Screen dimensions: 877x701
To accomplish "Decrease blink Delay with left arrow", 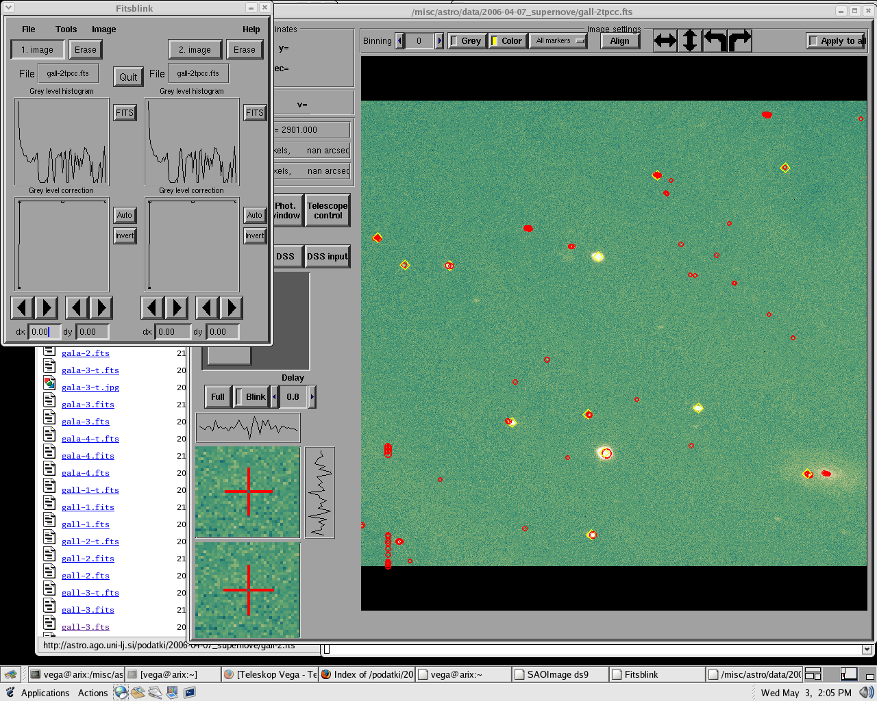I will (x=275, y=397).
